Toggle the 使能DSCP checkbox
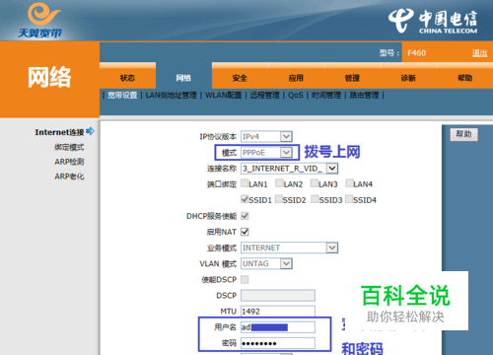Viewport: 493px width, 355px height. 245,279
